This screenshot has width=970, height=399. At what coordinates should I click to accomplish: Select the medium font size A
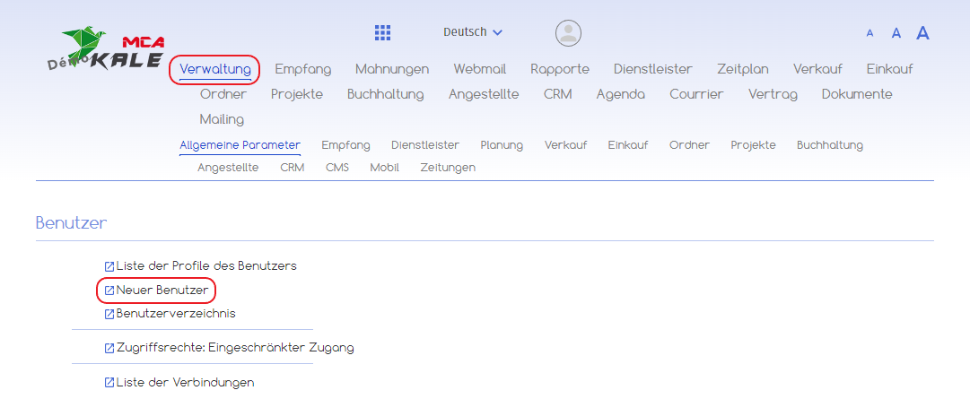point(896,34)
